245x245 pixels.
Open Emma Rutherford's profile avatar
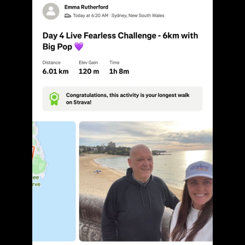pos(51,11)
